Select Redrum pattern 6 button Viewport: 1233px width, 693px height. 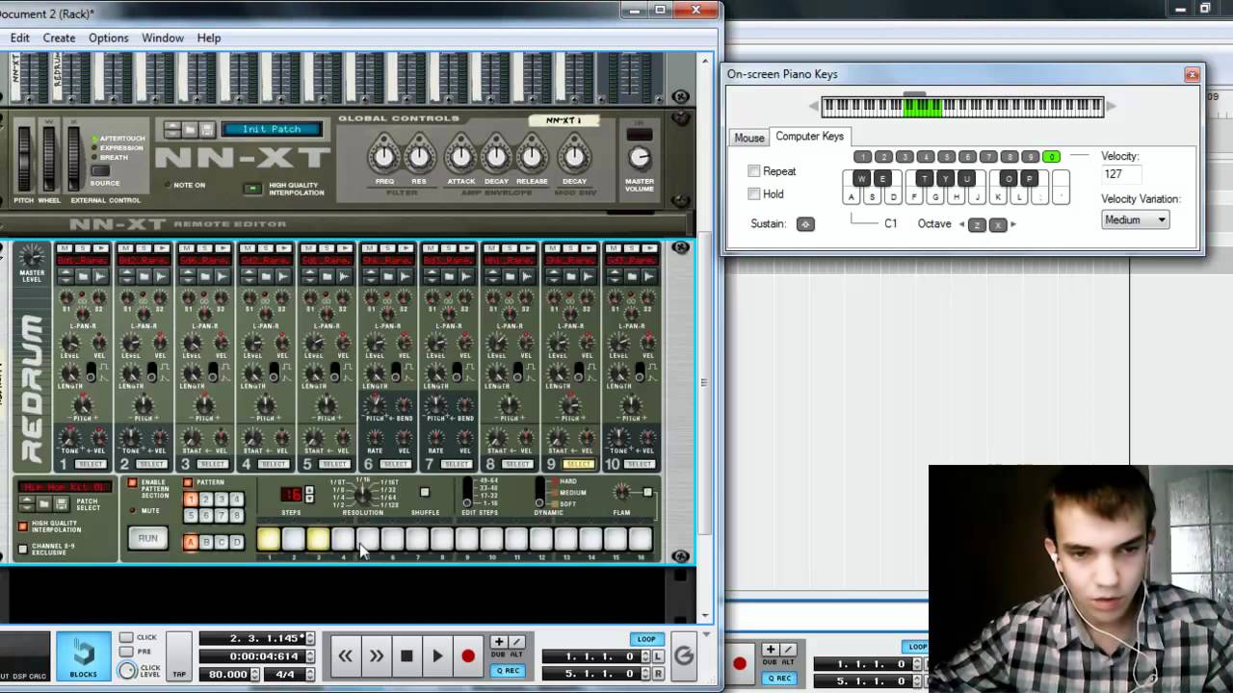coord(206,516)
